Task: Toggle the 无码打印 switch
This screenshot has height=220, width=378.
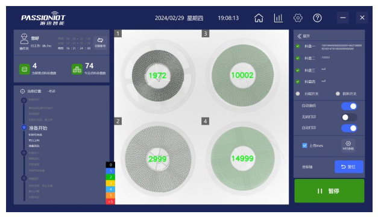Action: coord(349,117)
